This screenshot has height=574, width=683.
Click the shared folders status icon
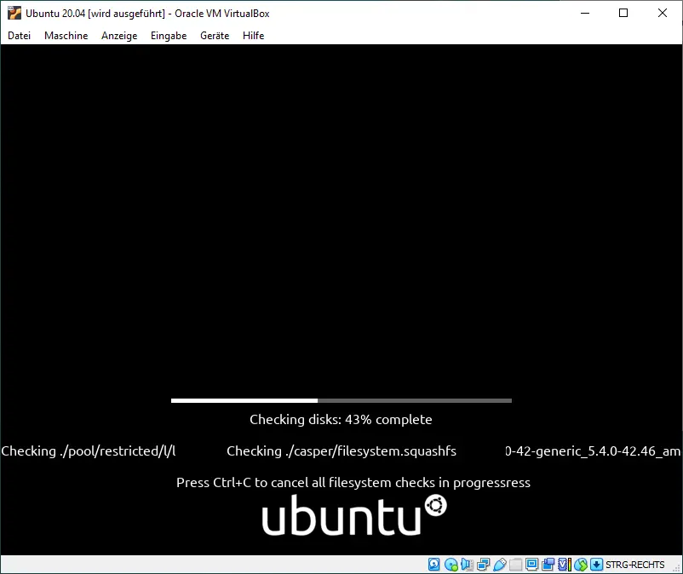[x=515, y=565]
